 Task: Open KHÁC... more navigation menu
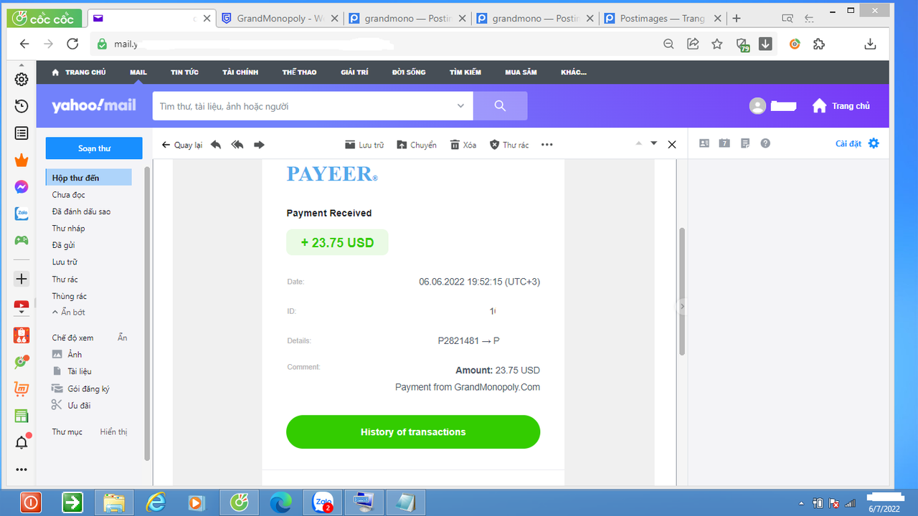tap(574, 72)
